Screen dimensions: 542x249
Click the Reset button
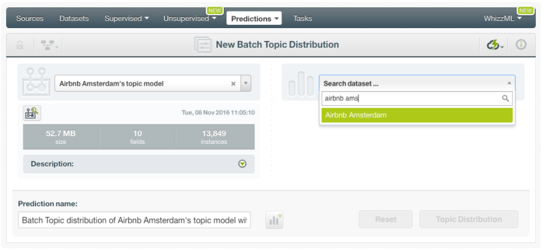(x=385, y=220)
